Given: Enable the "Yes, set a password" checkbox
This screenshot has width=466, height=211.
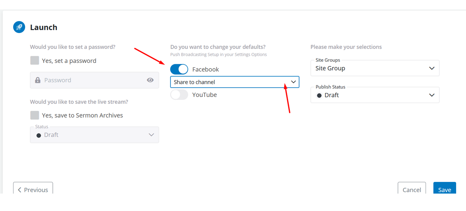Looking at the screenshot, I should [x=35, y=61].
